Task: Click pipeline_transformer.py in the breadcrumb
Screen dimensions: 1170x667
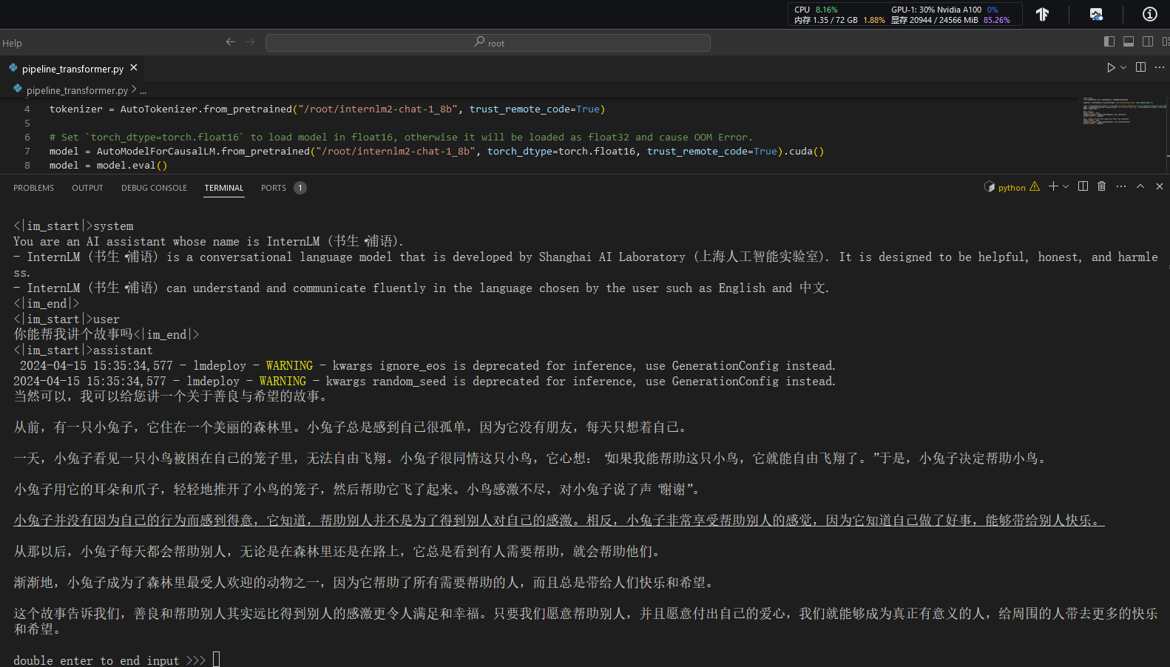Action: [x=77, y=90]
